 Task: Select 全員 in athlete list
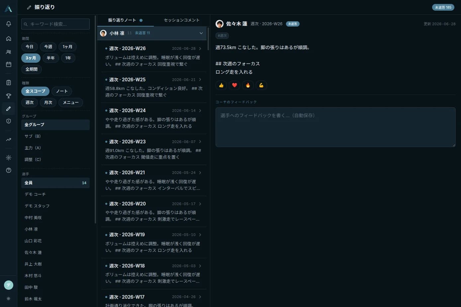(55, 183)
